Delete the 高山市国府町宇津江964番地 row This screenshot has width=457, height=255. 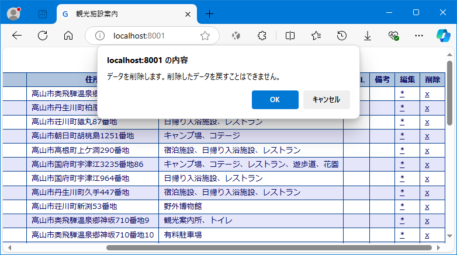pyautogui.click(x=427, y=179)
